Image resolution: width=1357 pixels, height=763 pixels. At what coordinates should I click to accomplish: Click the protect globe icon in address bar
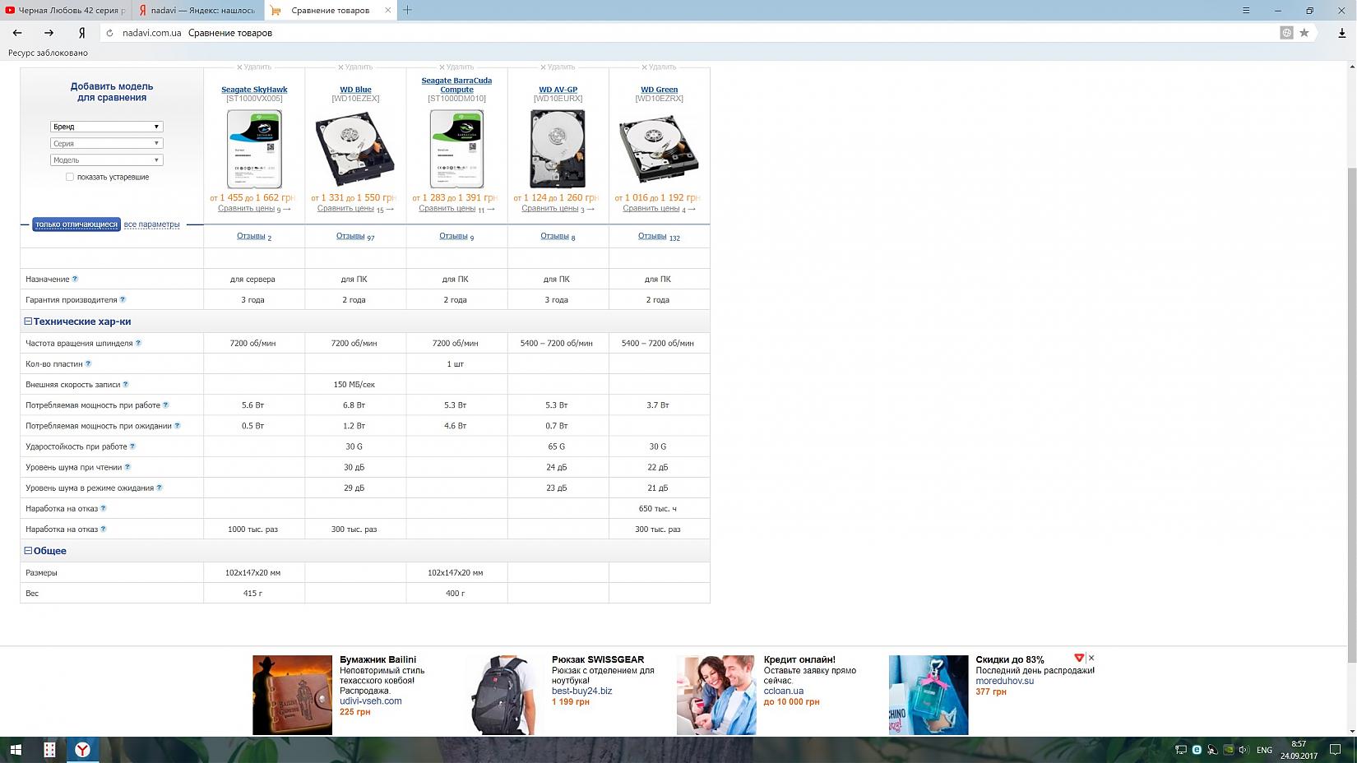tap(1286, 33)
